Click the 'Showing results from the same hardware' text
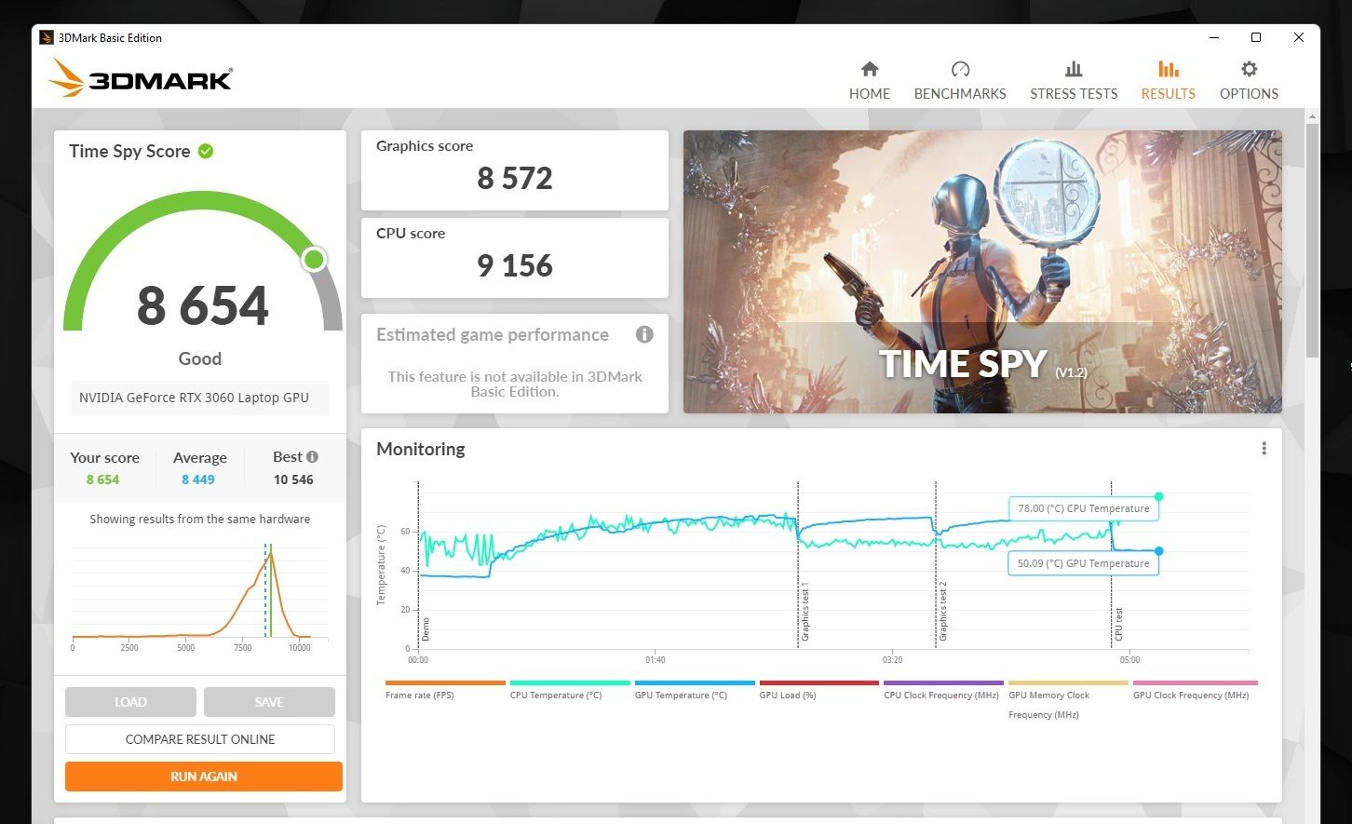The height and width of the screenshot is (824, 1352). point(200,520)
